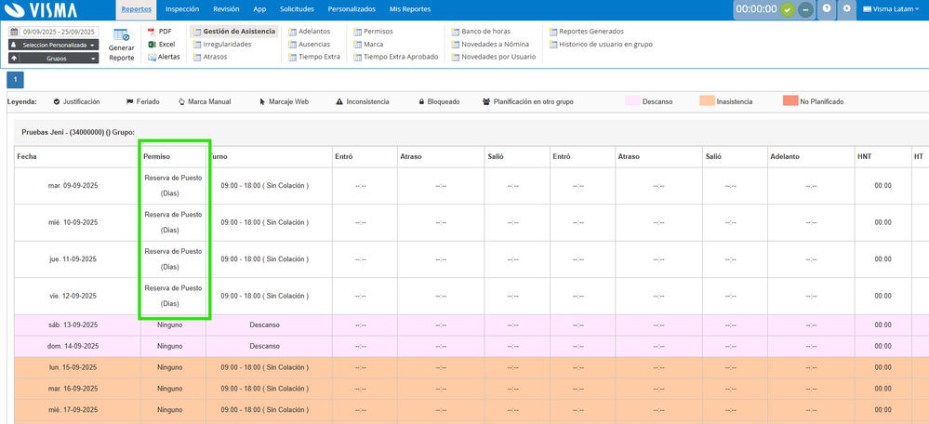Go to page 1 of results
The width and height of the screenshot is (929, 424).
point(14,80)
